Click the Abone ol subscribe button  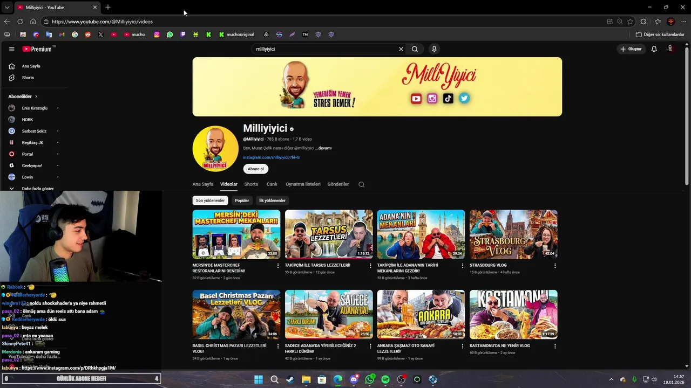tap(255, 169)
